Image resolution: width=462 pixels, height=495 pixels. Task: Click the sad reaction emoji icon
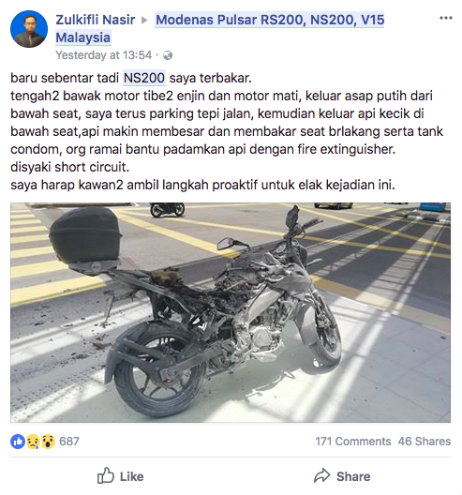(33, 442)
